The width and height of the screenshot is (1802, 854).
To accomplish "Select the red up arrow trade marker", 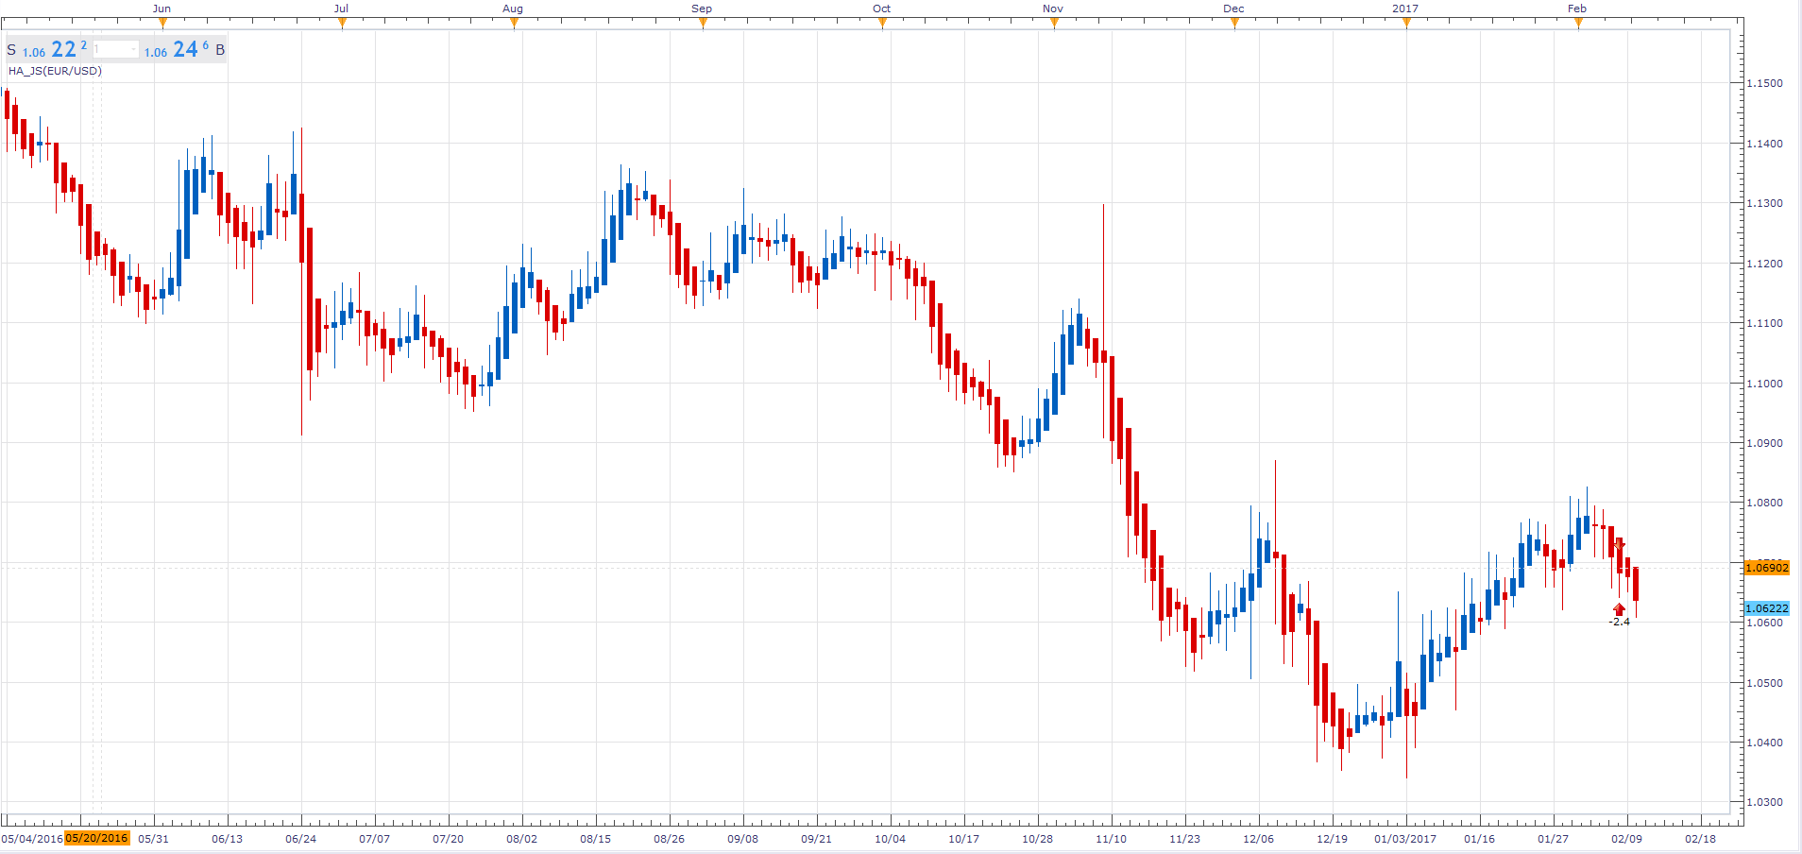I will click(x=1620, y=609).
